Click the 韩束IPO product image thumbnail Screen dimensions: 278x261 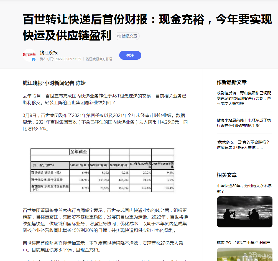(x=244, y=254)
